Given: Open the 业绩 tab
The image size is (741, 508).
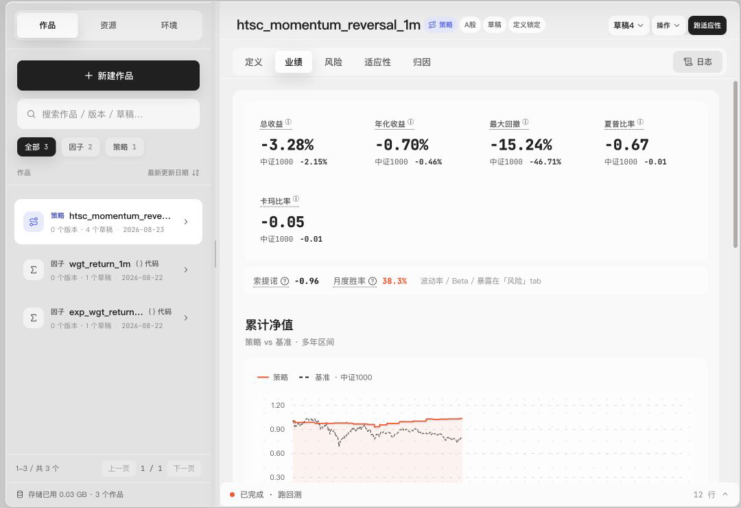Looking at the screenshot, I should [294, 62].
